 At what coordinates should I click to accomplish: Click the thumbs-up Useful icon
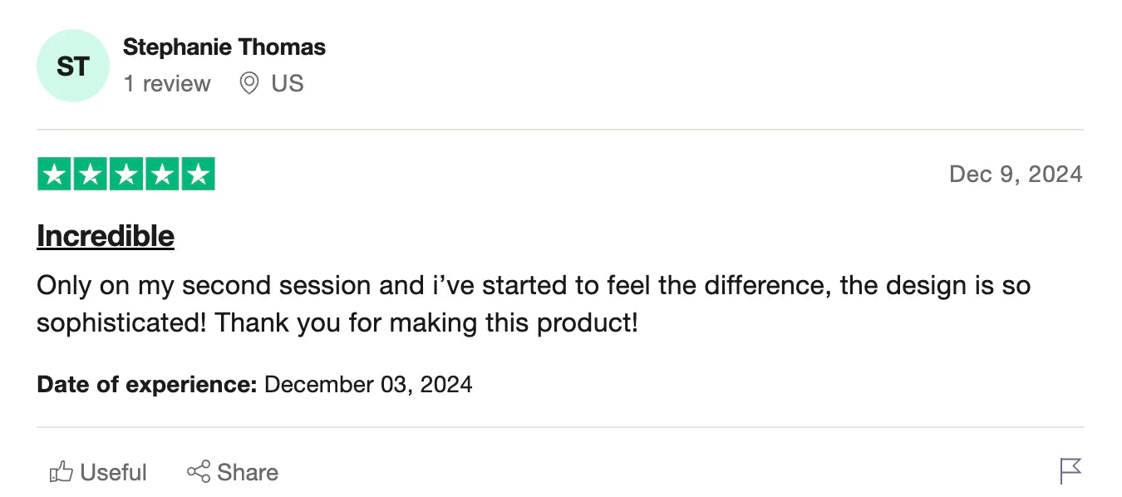(62, 472)
